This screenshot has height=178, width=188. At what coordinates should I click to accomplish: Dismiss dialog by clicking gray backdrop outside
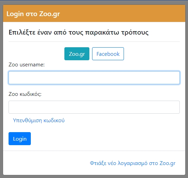click(1, 89)
